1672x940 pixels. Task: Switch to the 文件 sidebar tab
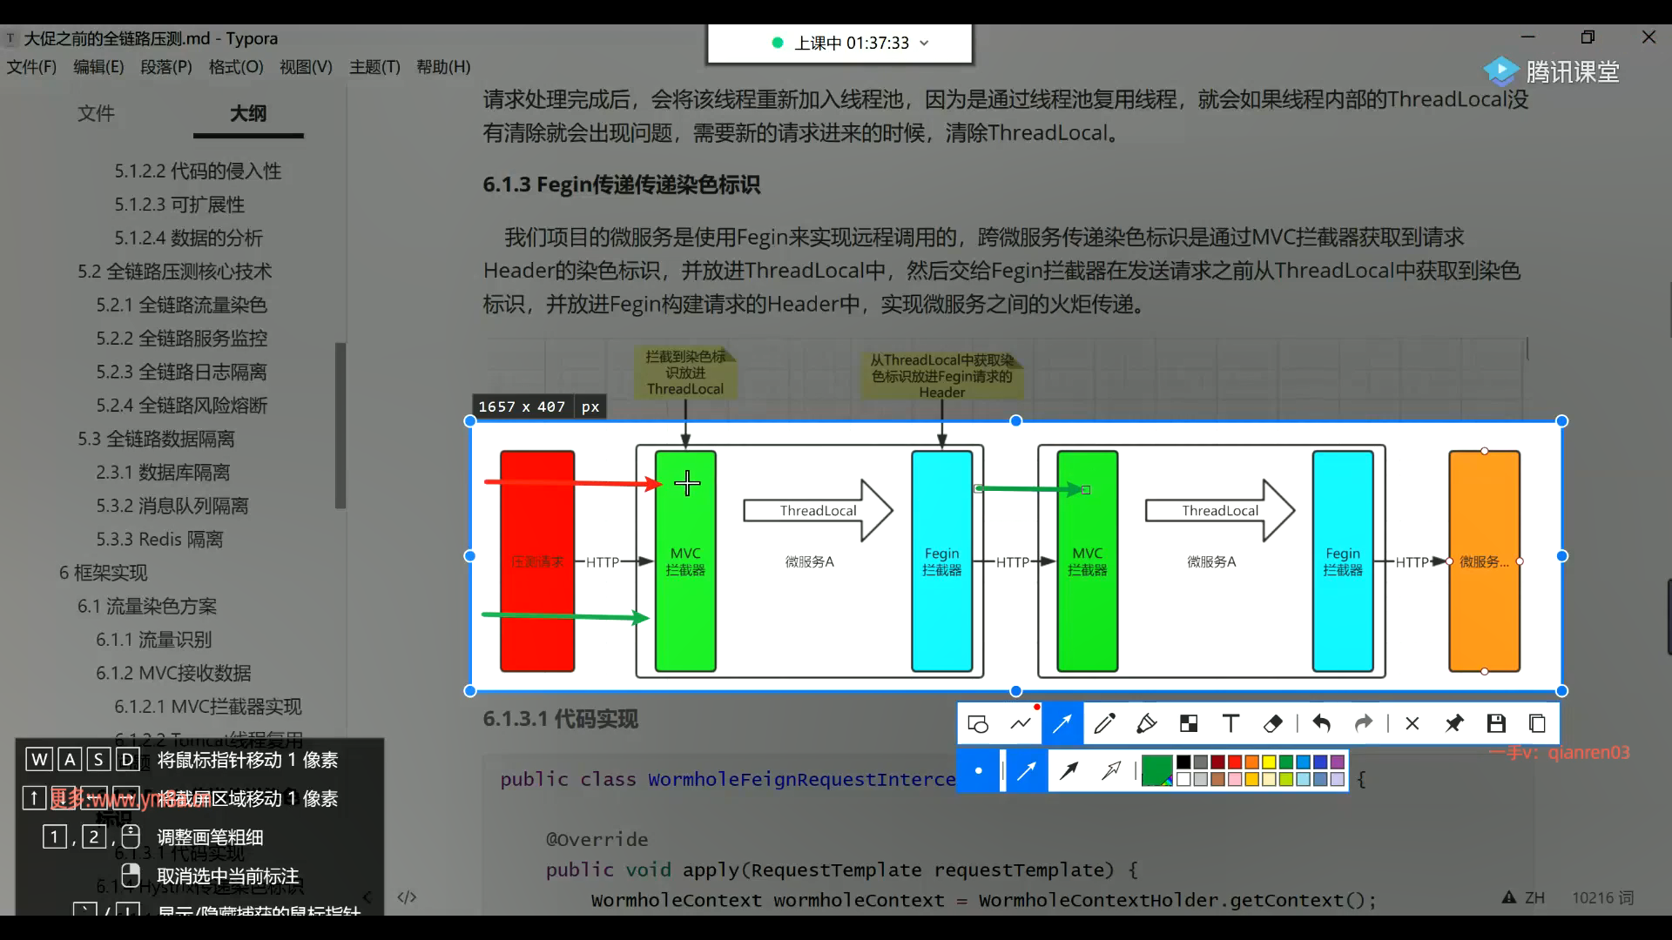[96, 113]
